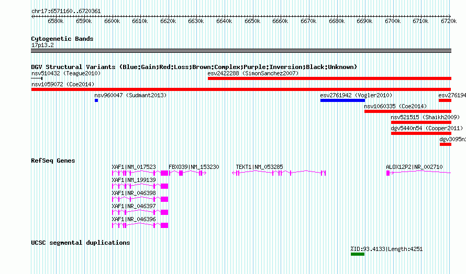
Task: Click the red loss bar under dgv3095n label
Action: click(446, 144)
